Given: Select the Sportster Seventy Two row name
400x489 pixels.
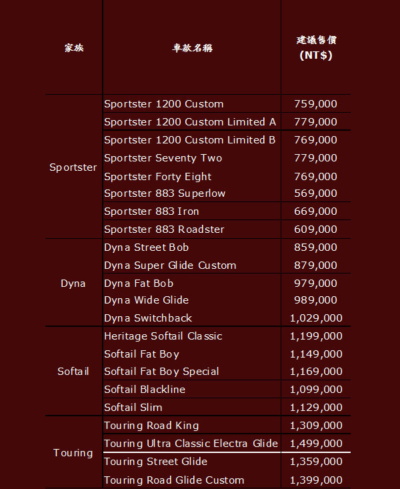Looking at the screenshot, I should point(163,158).
